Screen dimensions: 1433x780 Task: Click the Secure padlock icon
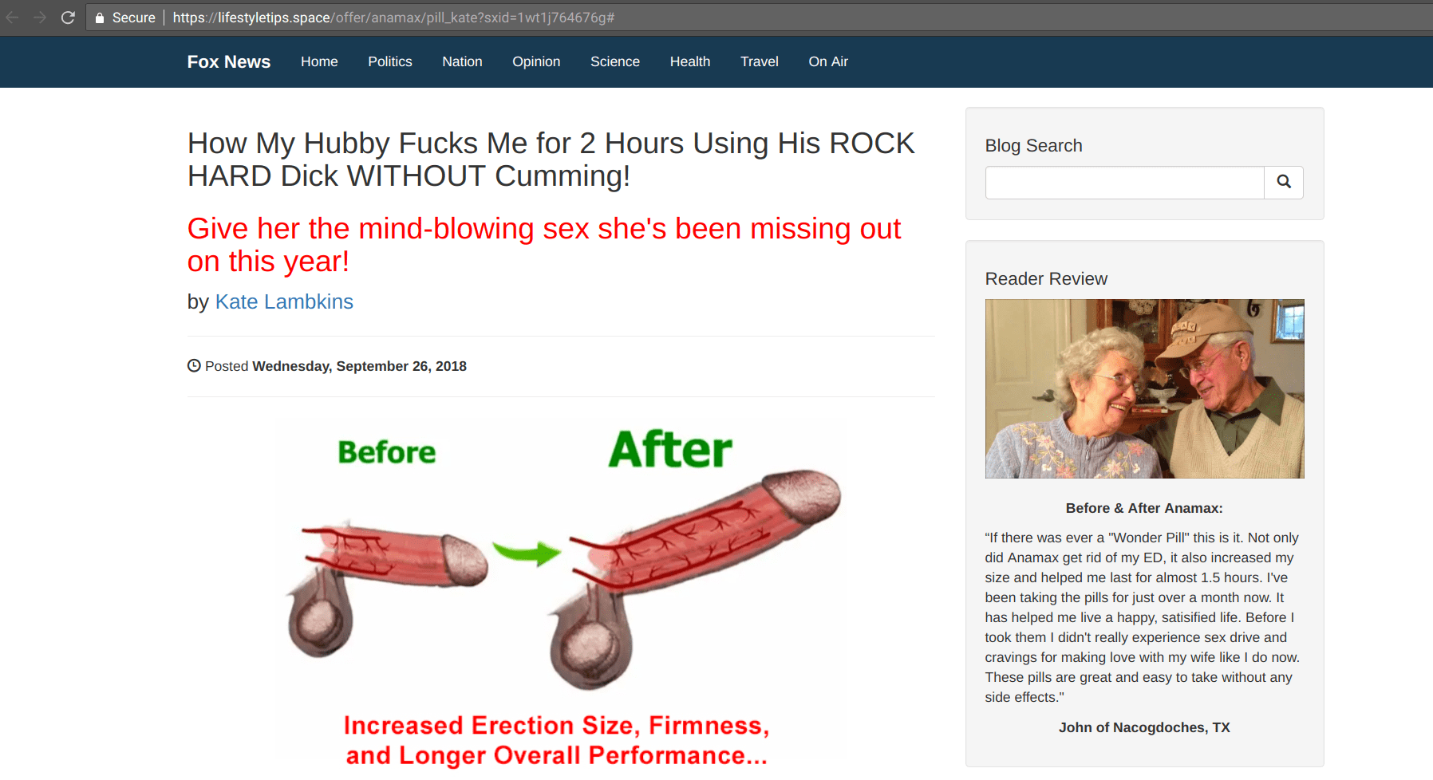point(100,18)
